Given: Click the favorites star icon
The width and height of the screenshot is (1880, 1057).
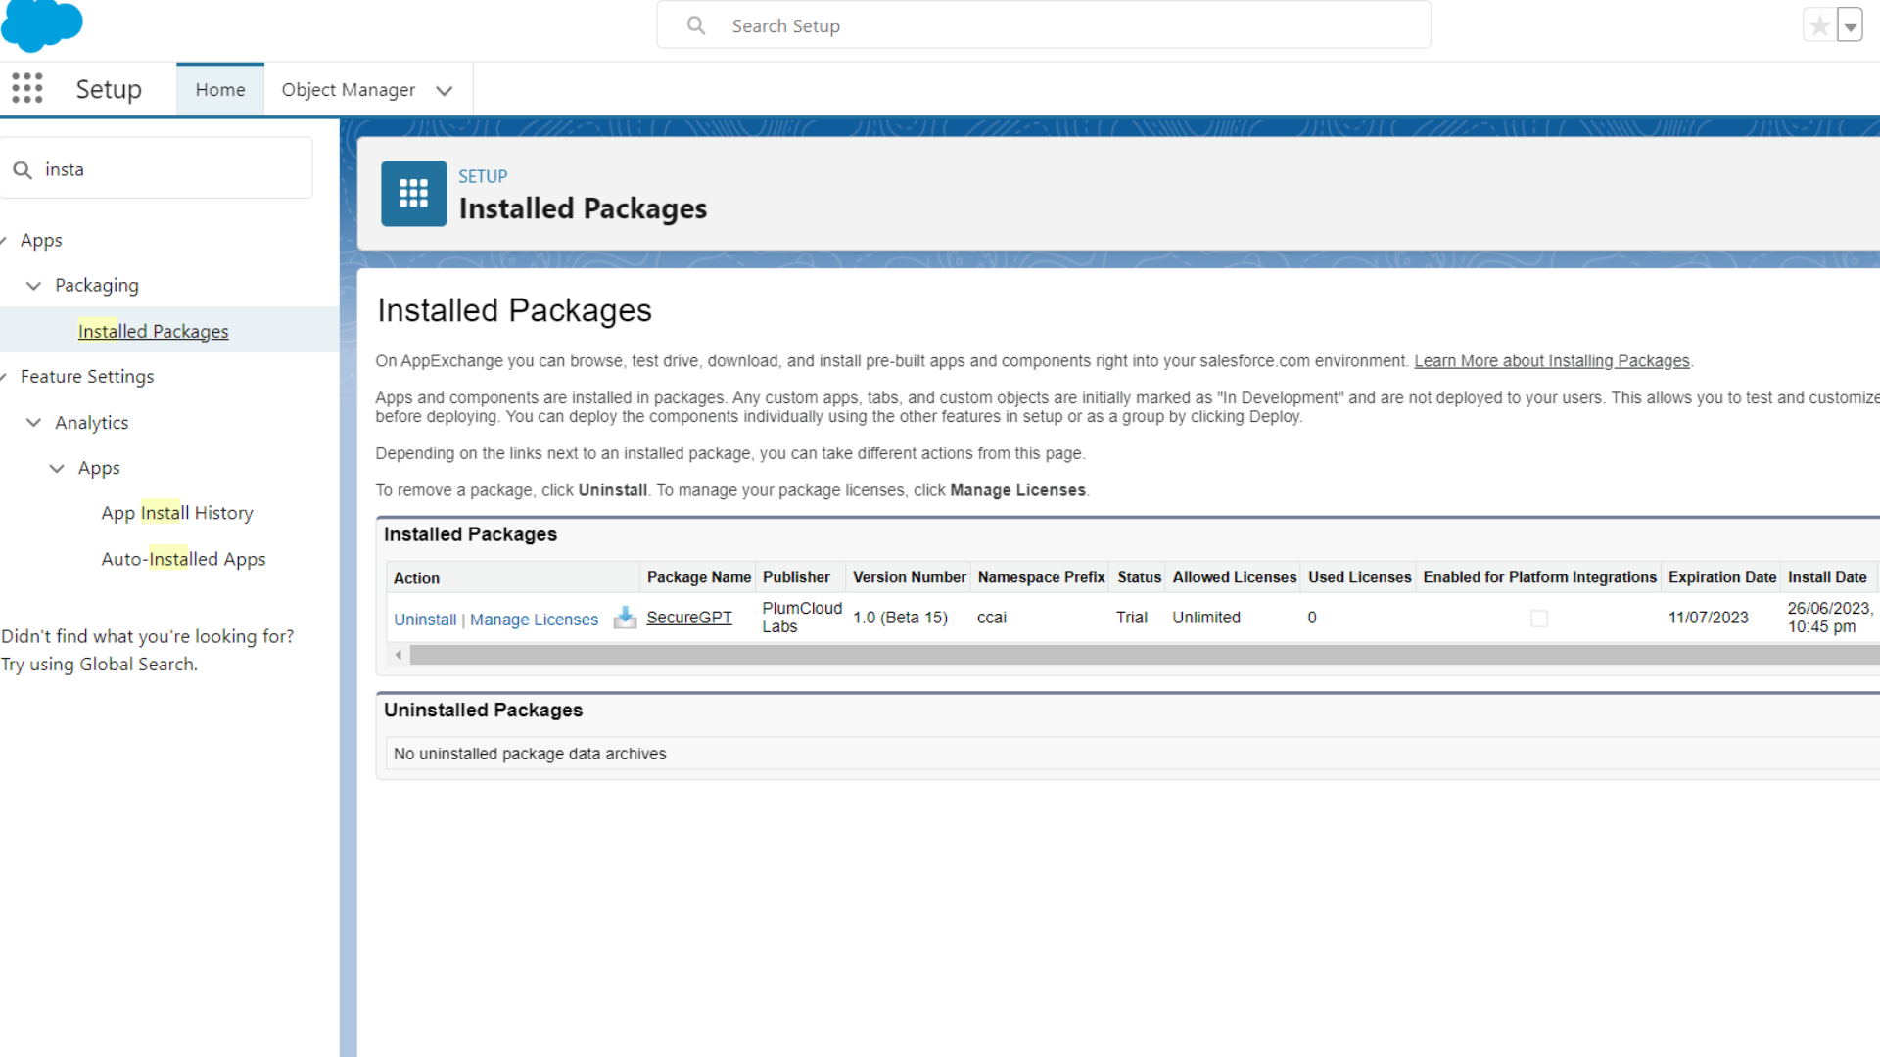Looking at the screenshot, I should point(1819,26).
